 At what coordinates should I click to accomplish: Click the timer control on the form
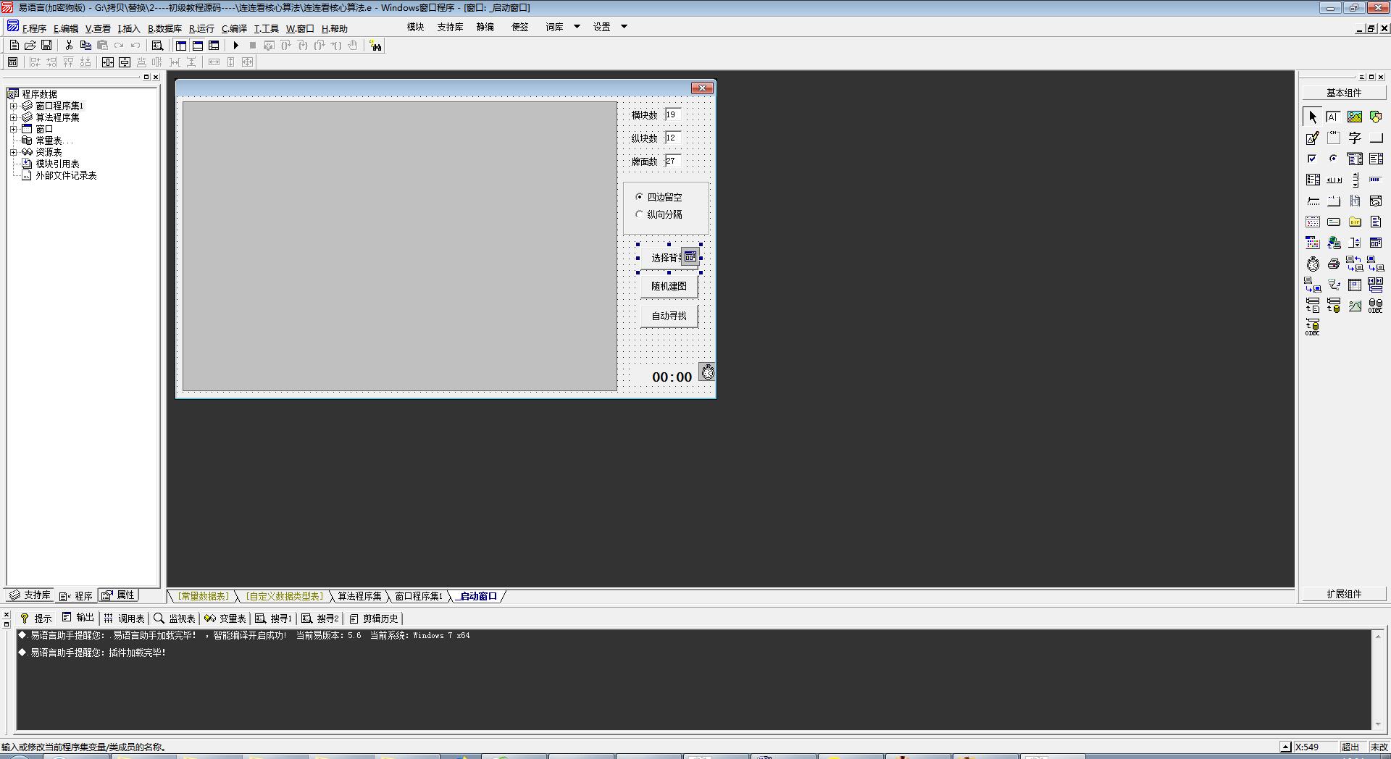pyautogui.click(x=707, y=372)
